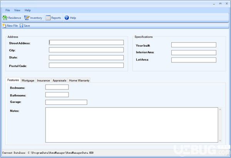This screenshot has height=158, width=231.
Task: Focus the Bathrooms input field
Action: pyautogui.click(x=57, y=95)
